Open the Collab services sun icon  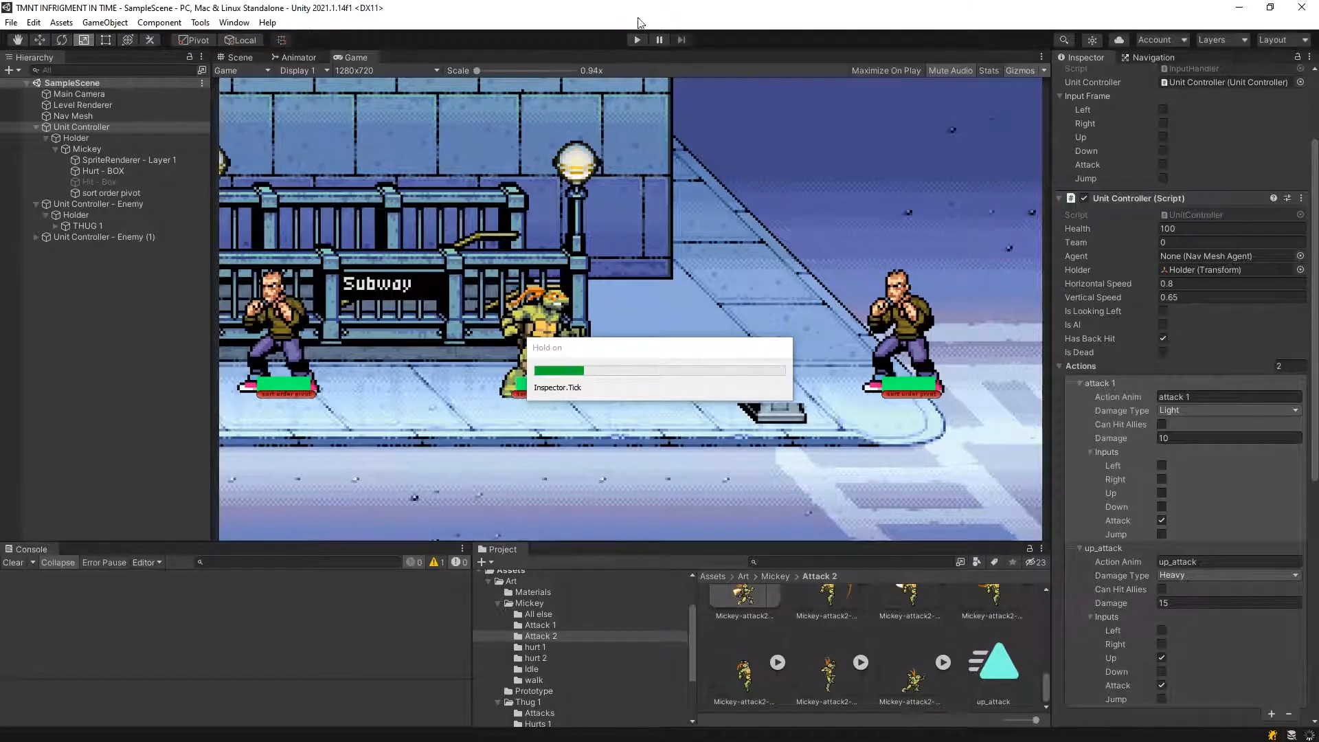click(1092, 40)
